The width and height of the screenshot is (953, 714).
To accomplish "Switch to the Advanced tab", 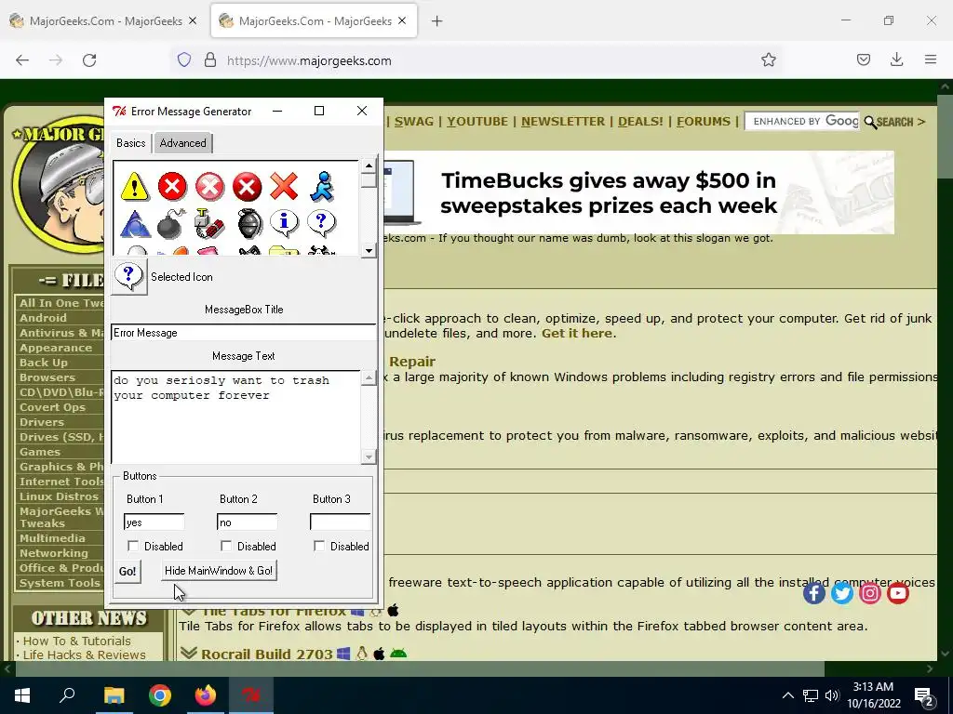I will 183,143.
